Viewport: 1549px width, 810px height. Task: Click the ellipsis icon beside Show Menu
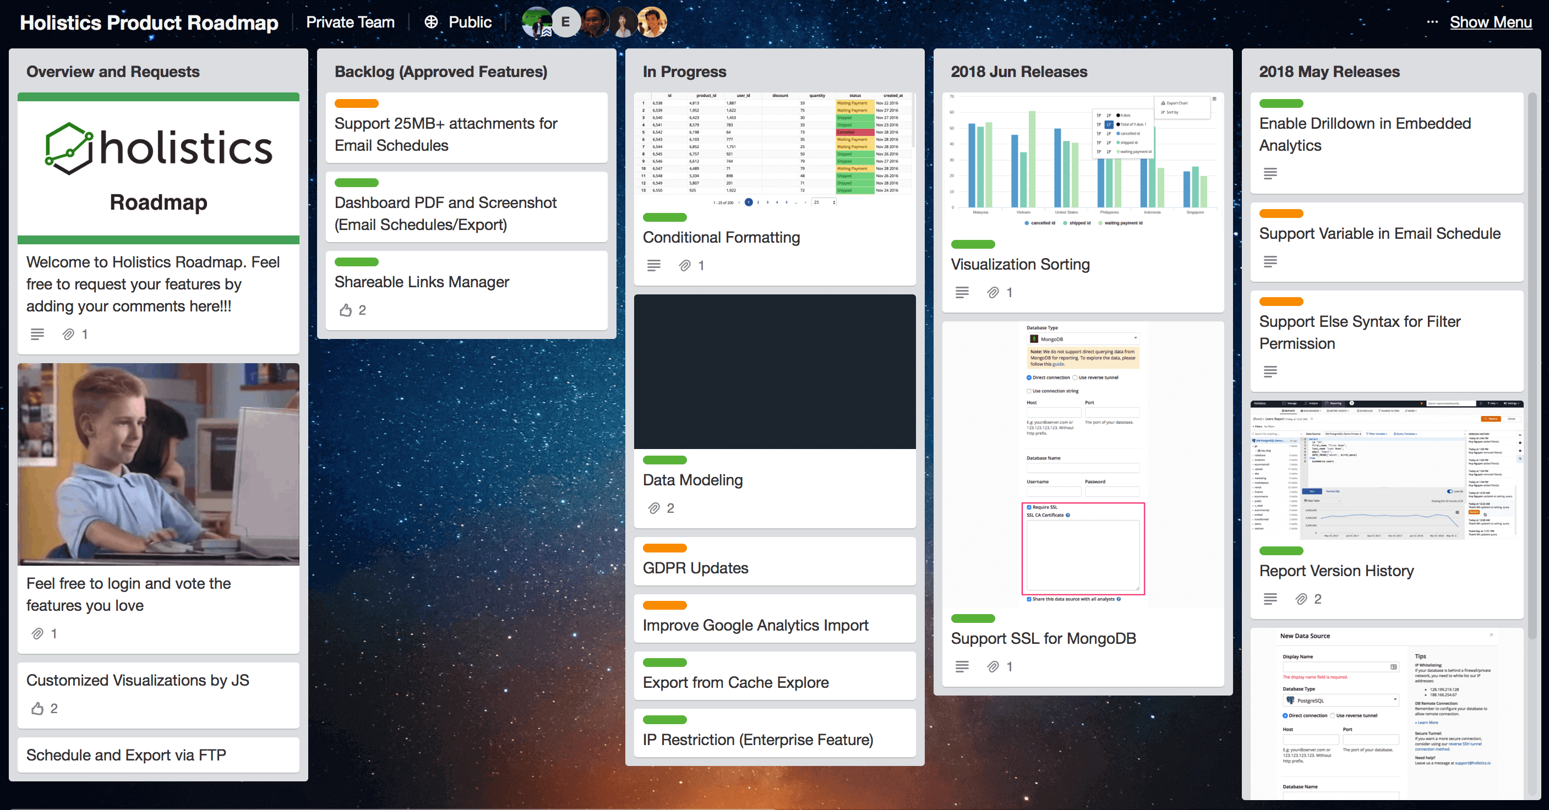1432,22
